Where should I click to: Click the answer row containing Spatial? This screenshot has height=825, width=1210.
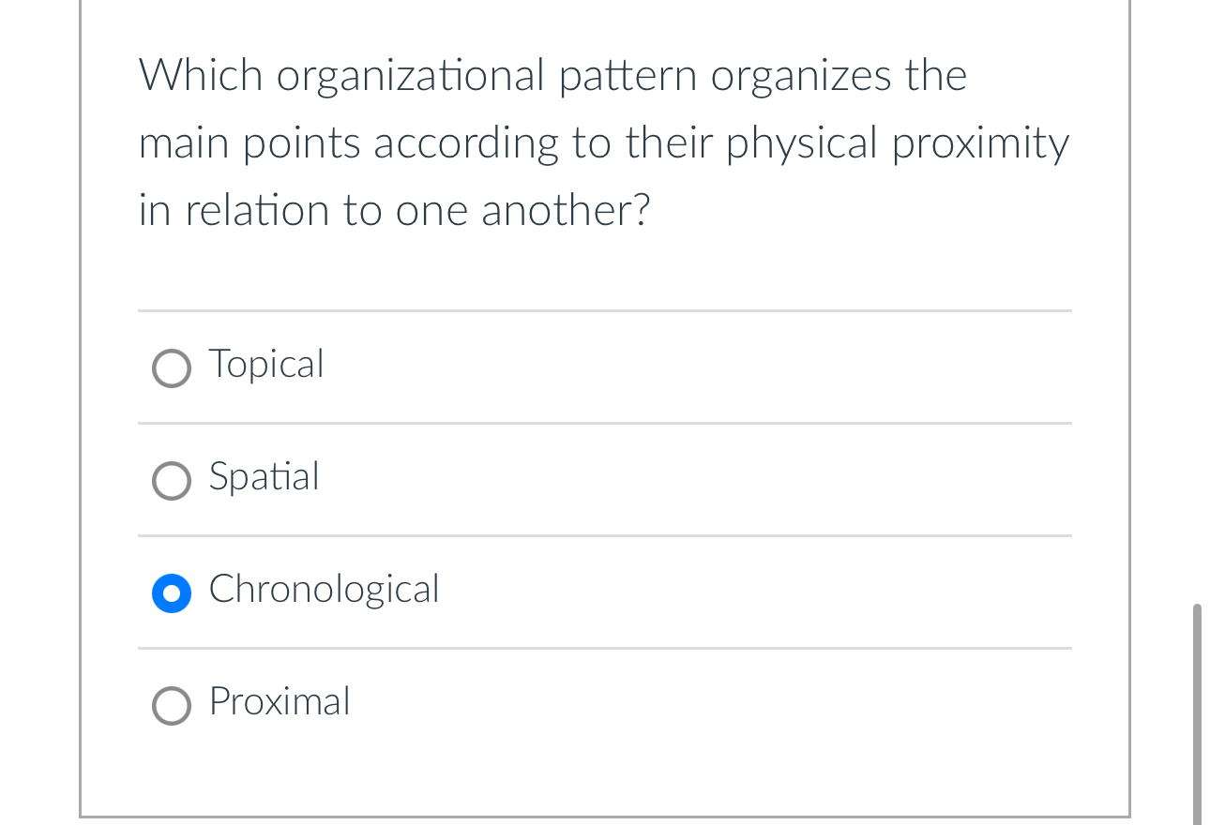tap(605, 480)
